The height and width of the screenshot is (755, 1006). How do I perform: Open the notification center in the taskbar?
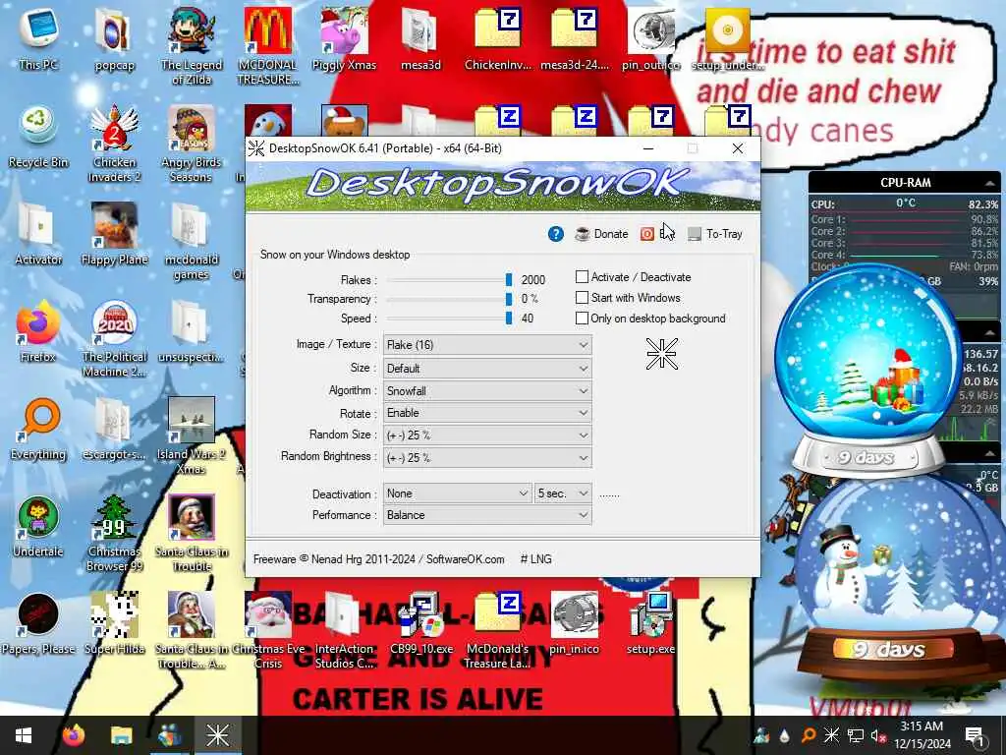[x=975, y=735]
